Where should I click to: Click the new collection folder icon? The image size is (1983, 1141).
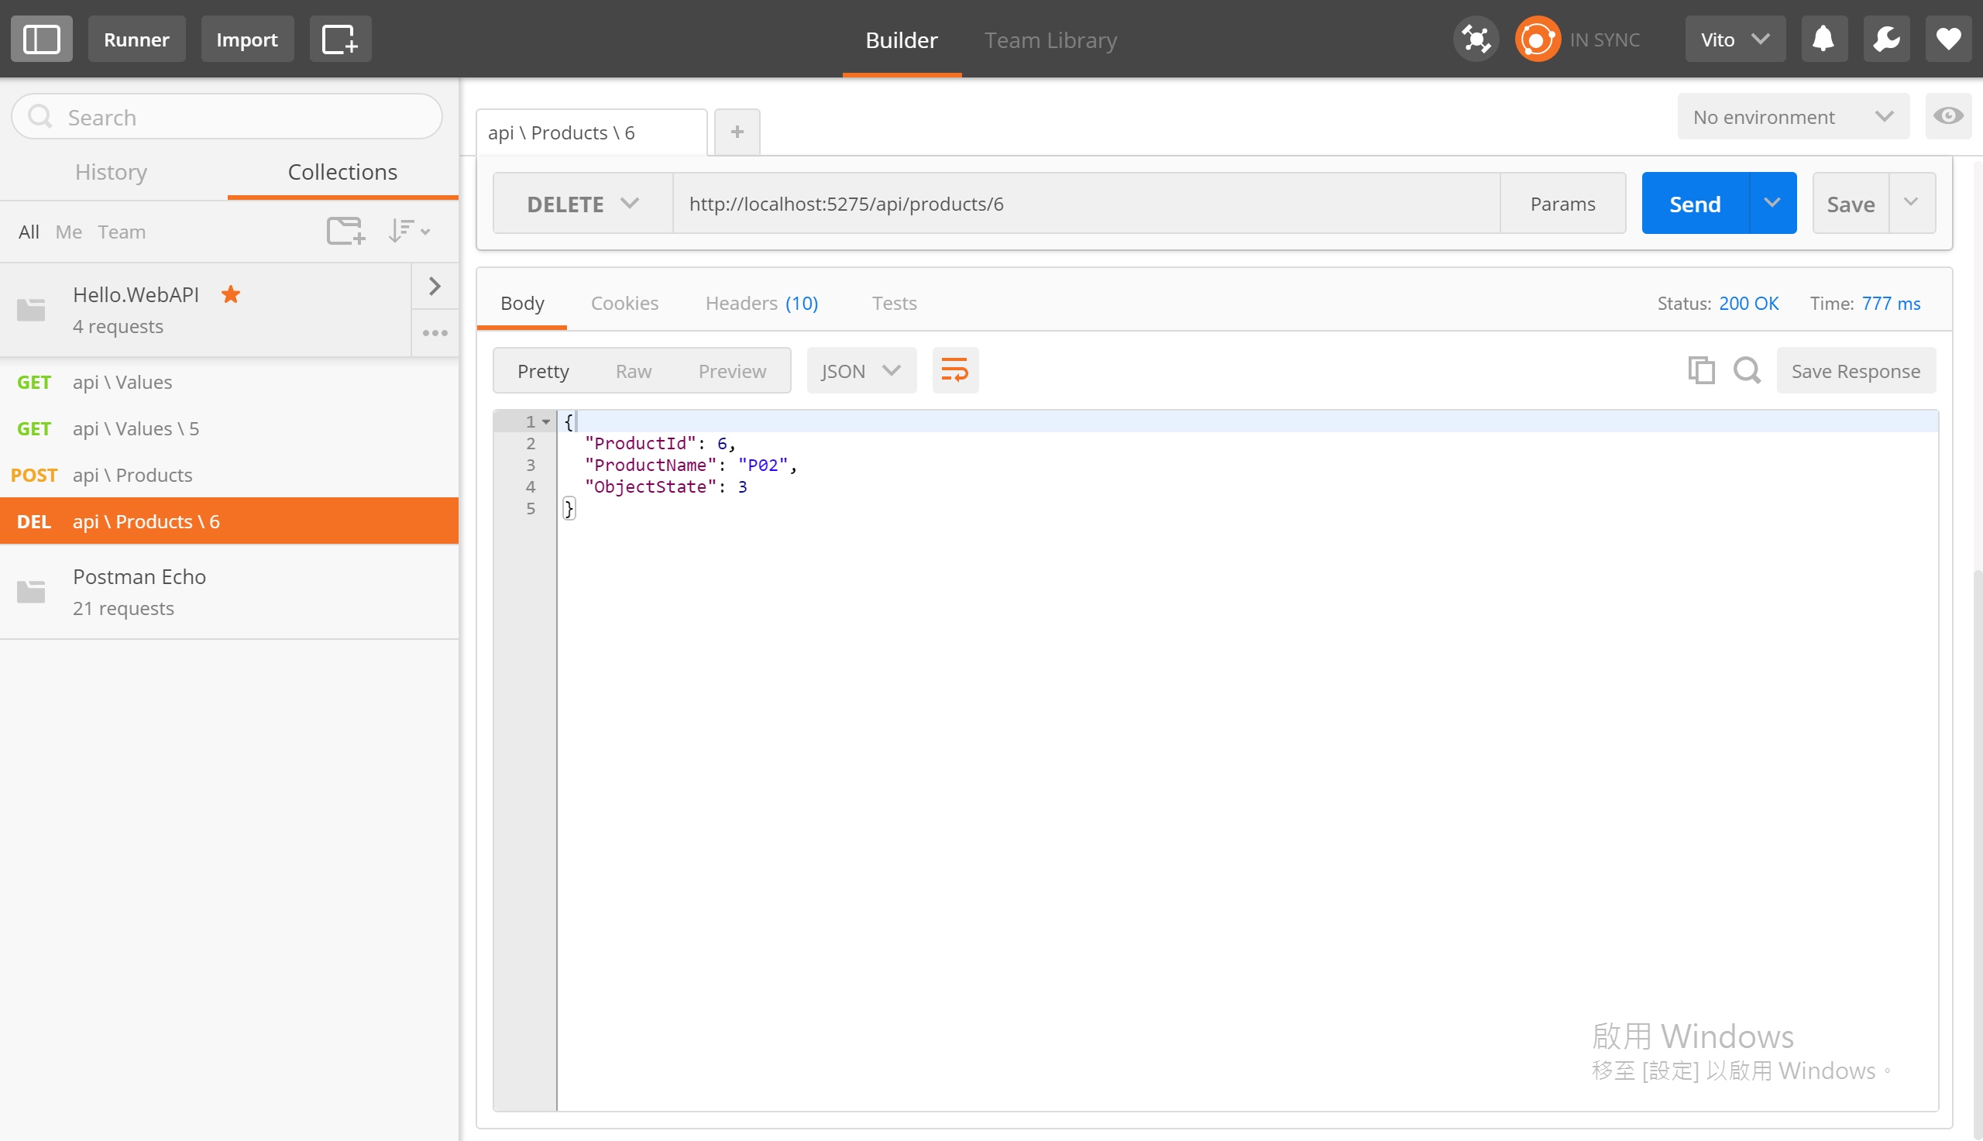tap(345, 231)
